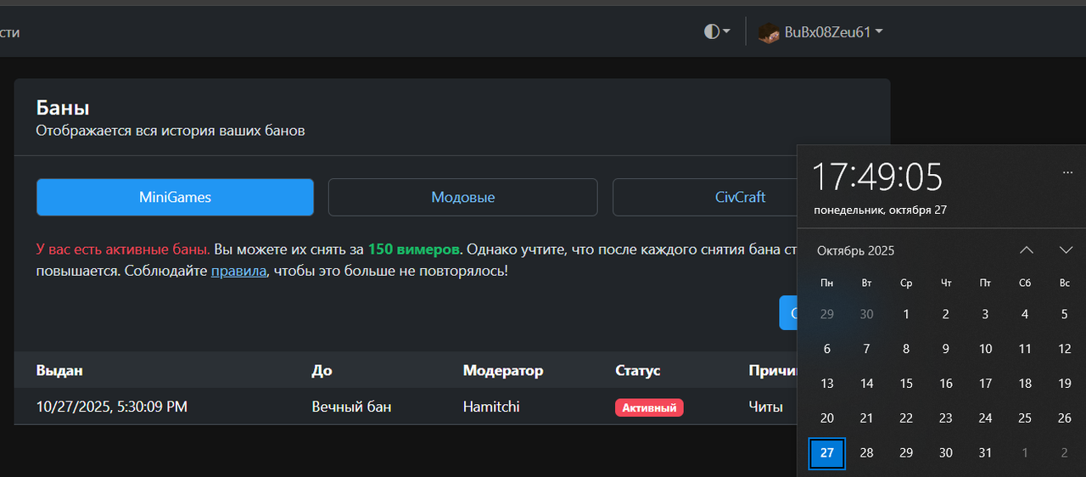Click the Вечный бан cell
Image resolution: width=1086 pixels, height=477 pixels.
[x=351, y=407]
